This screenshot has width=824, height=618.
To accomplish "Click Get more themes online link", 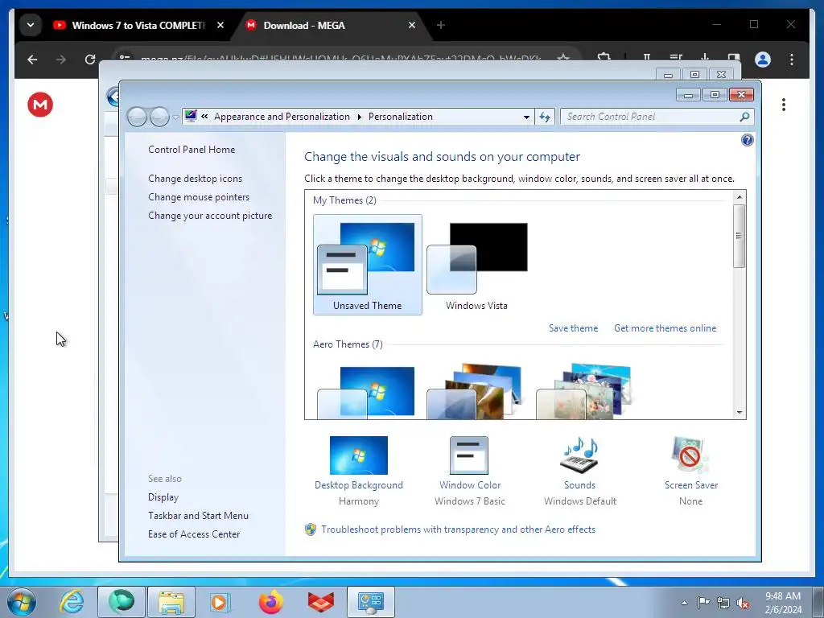I will coord(665,328).
